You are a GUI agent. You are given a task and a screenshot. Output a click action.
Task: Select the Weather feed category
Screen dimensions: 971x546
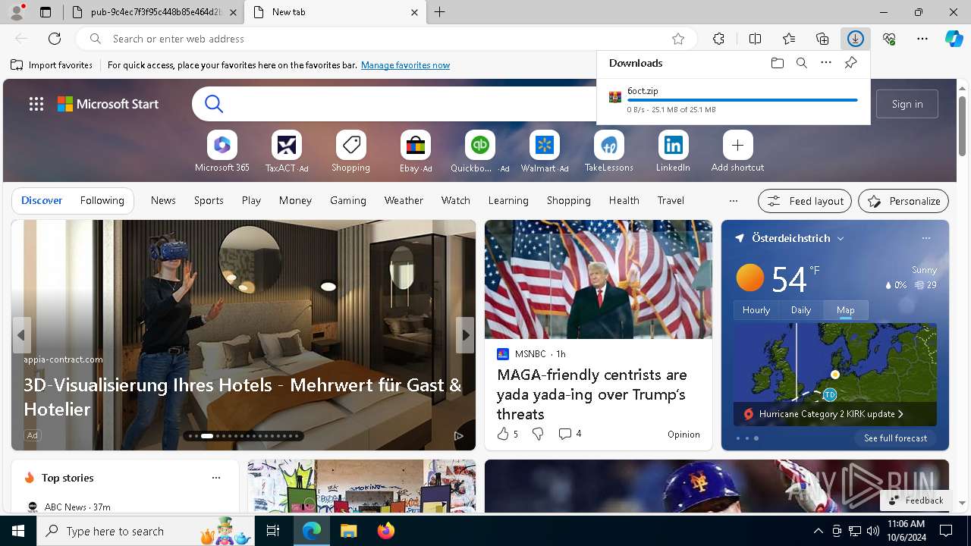pos(404,200)
